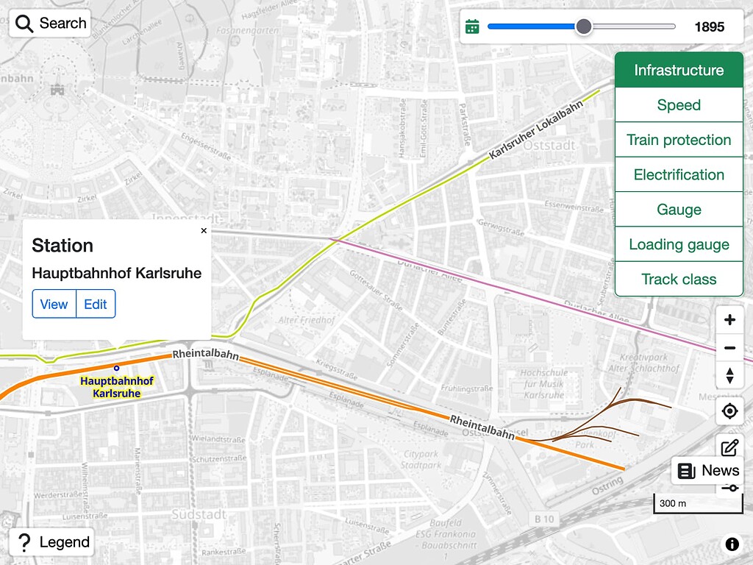
Task: Zoom in using the plus icon
Action: pyautogui.click(x=729, y=319)
